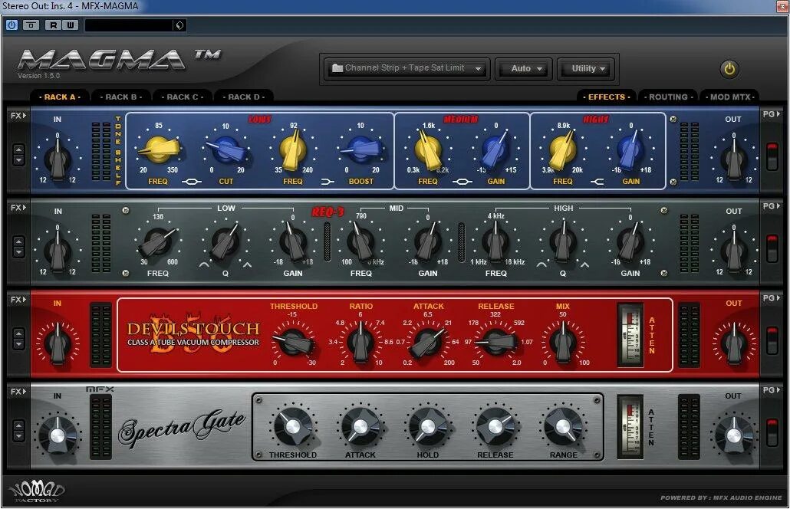790x509 pixels.
Task: Click Tone Shelf blue BOOST knob
Action: pyautogui.click(x=360, y=149)
